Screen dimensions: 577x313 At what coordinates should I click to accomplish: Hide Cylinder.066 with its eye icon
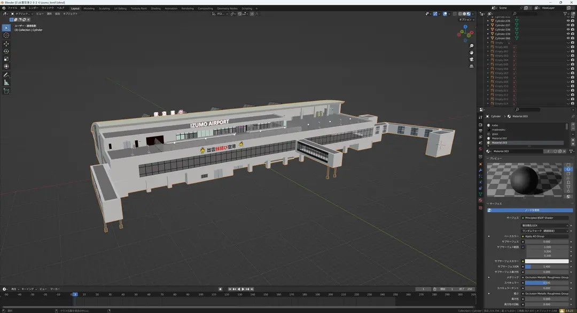(568, 38)
